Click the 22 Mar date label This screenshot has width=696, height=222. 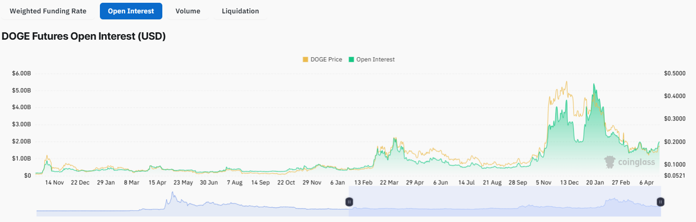[389, 183]
